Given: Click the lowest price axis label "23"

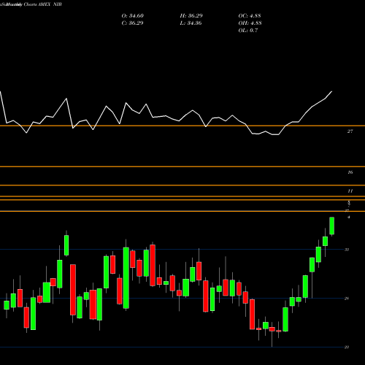Looking at the screenshot, I should coord(347,347).
